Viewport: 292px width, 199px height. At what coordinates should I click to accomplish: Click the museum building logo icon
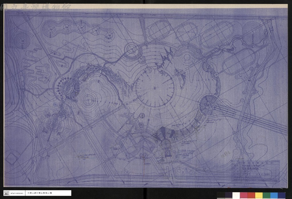[7, 193]
